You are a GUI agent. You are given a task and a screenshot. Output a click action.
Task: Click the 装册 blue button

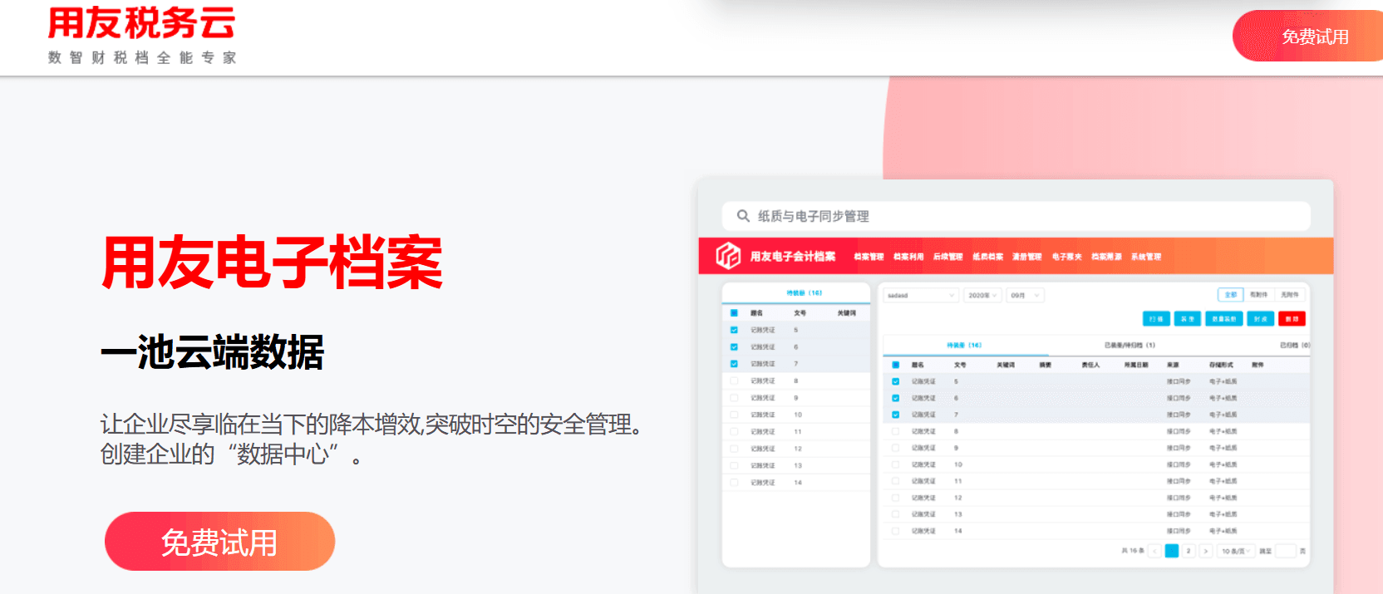coord(1188,319)
